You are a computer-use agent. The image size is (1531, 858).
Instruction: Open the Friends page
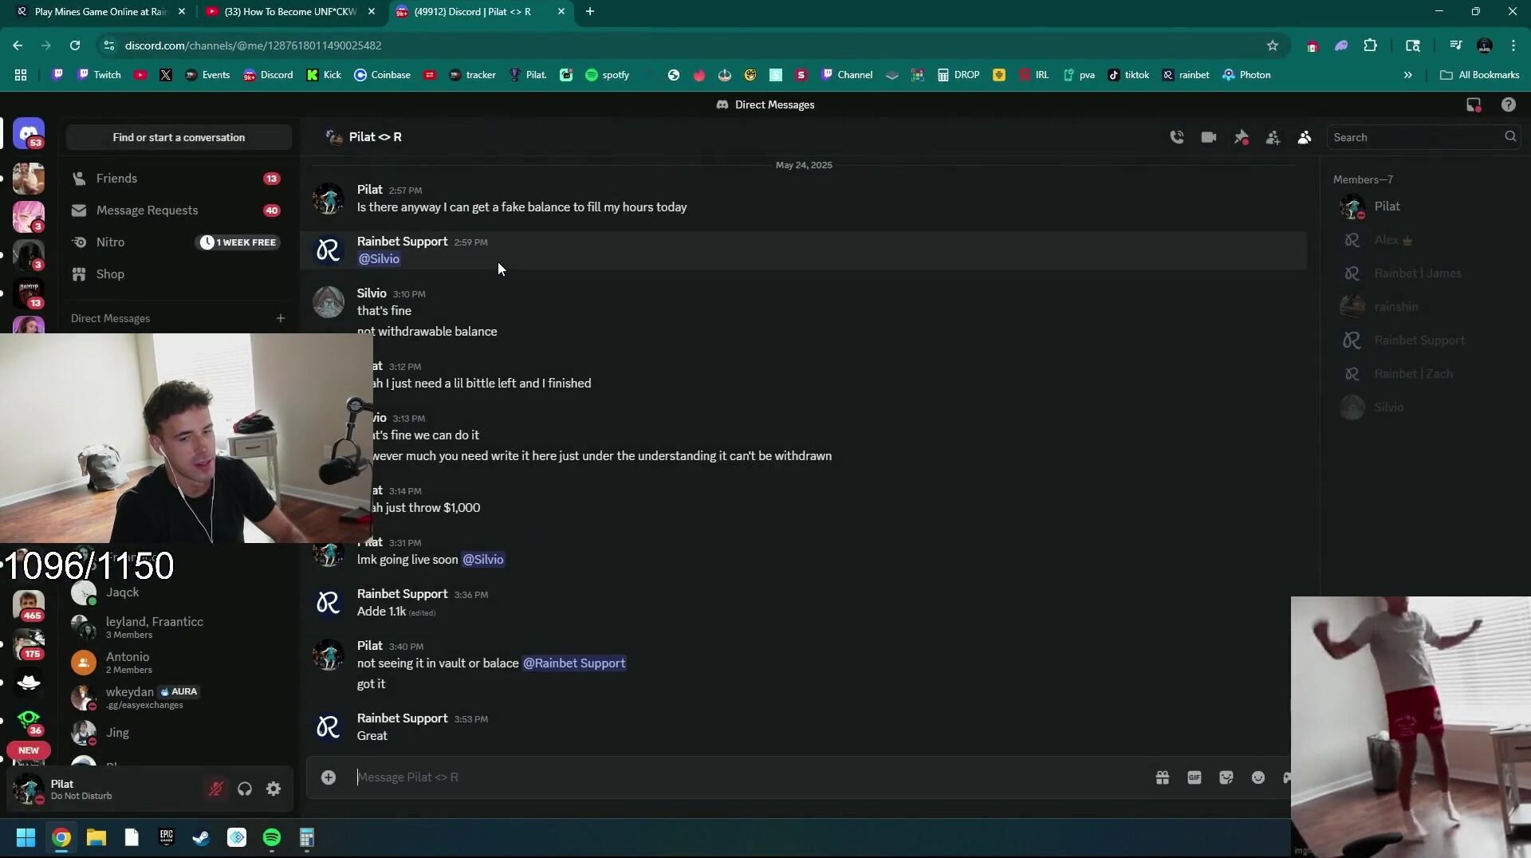(177, 179)
